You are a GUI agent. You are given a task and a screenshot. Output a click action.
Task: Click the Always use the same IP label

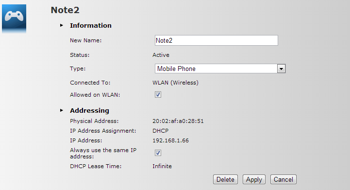click(103, 153)
